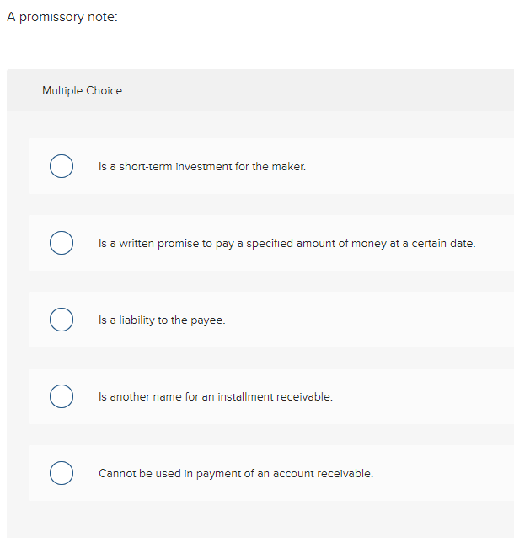Click gray header bar right of 'Multiple Choice'

coord(320,91)
